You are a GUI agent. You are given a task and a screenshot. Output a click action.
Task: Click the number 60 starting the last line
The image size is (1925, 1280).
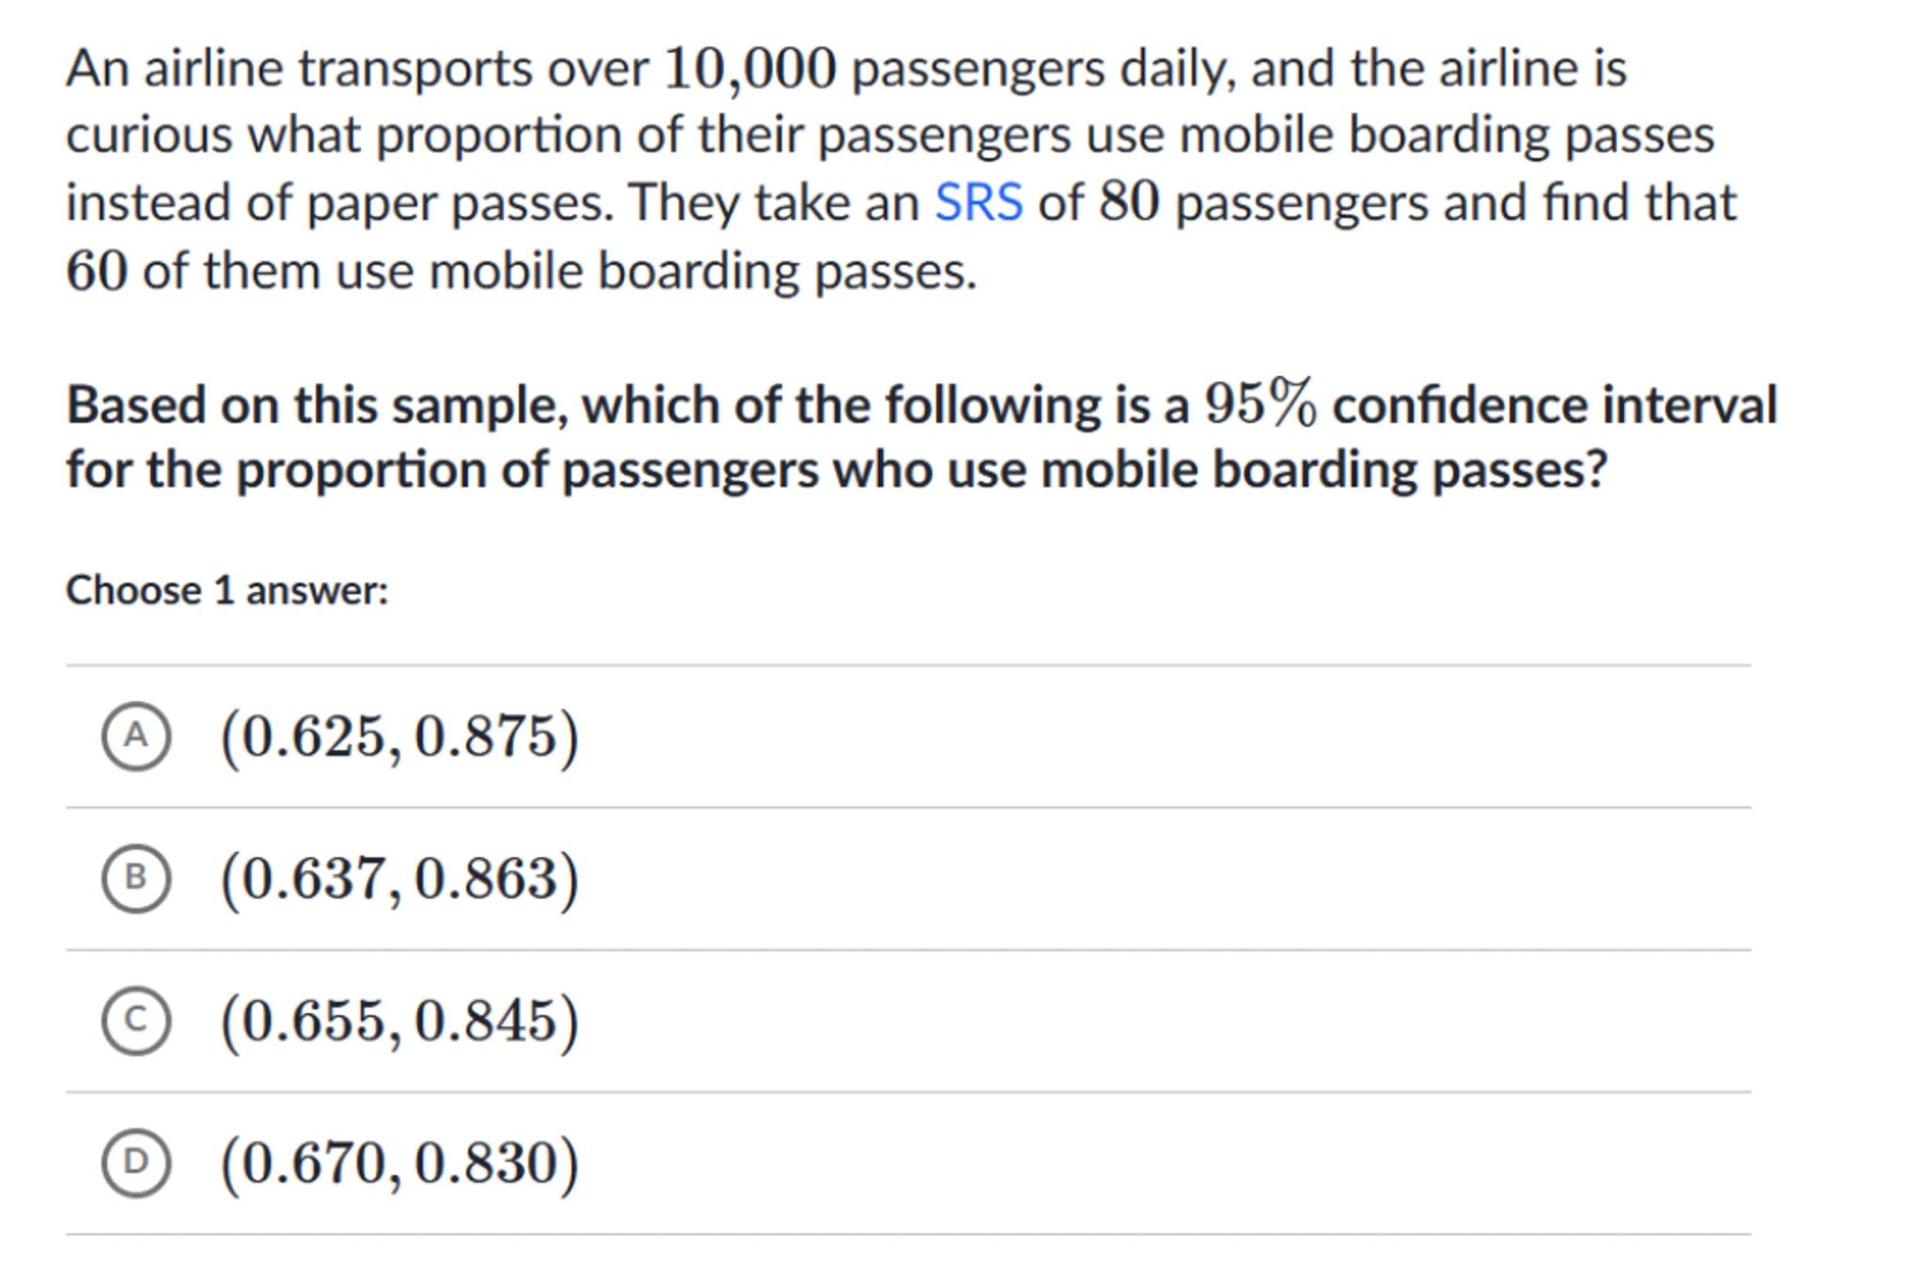(x=96, y=272)
